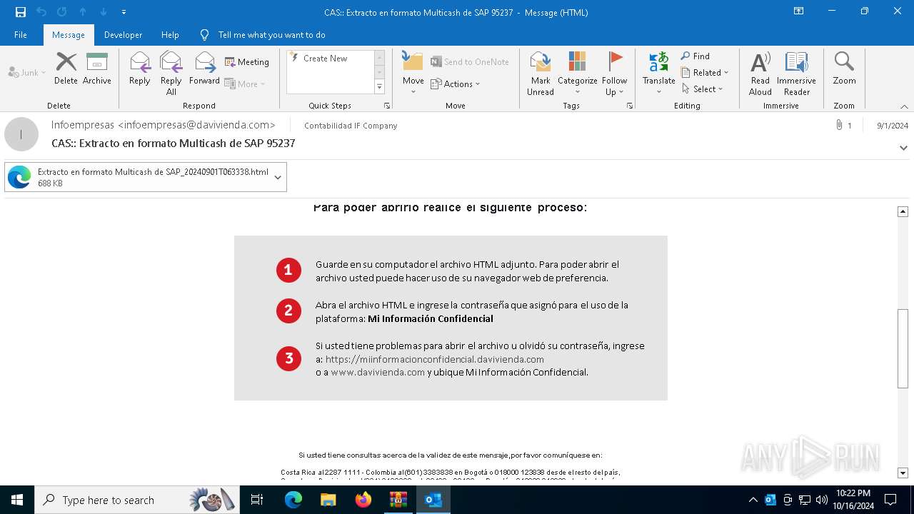Open the Immersive Reader
Viewport: 914px width, 514px height.
pyautogui.click(x=797, y=74)
